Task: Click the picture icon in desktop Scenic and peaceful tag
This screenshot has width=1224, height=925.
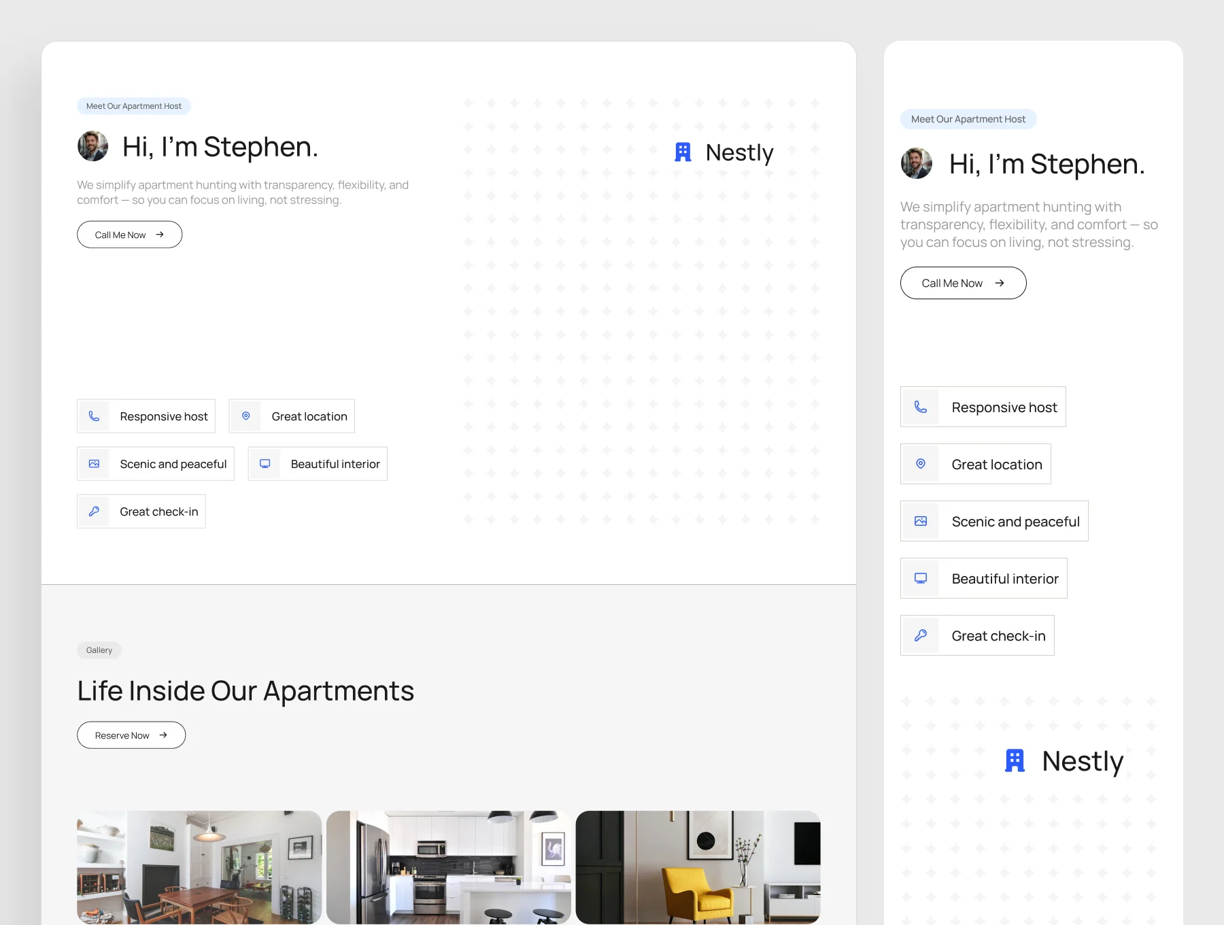Action: click(95, 464)
